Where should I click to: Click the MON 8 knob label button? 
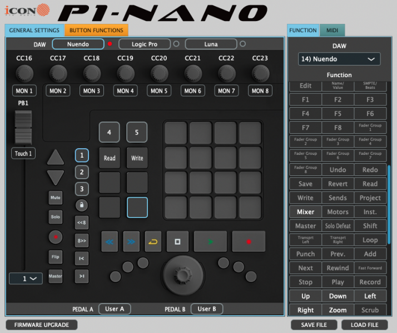(260, 90)
